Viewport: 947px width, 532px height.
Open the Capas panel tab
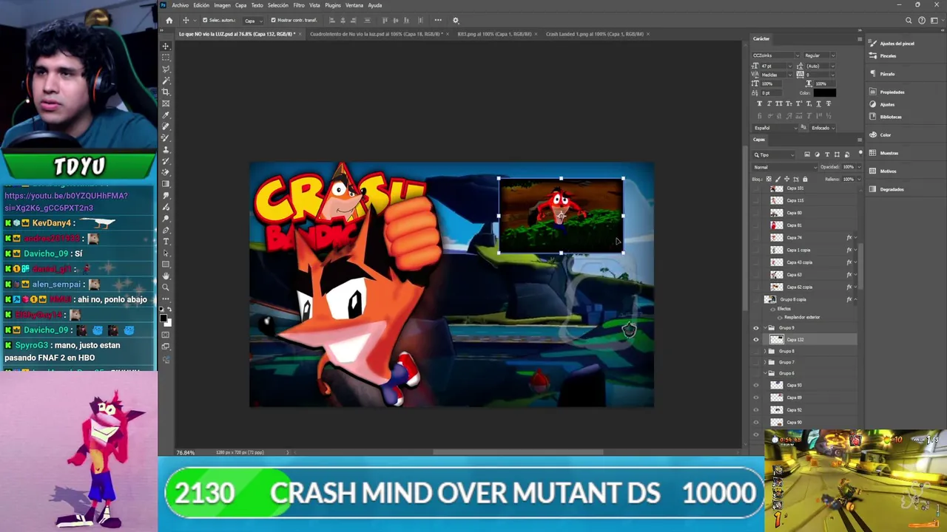(759, 140)
